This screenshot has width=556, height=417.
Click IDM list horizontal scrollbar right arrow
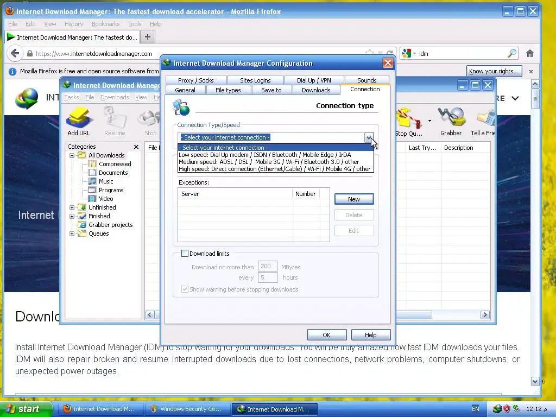(485, 315)
